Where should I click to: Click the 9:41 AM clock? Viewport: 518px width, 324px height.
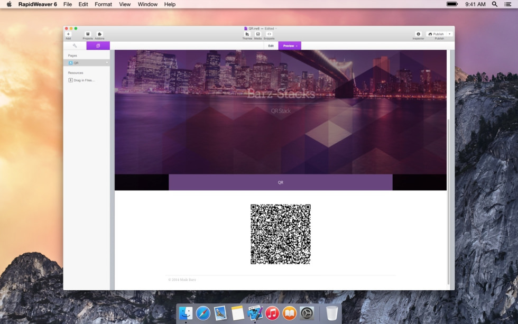click(475, 4)
